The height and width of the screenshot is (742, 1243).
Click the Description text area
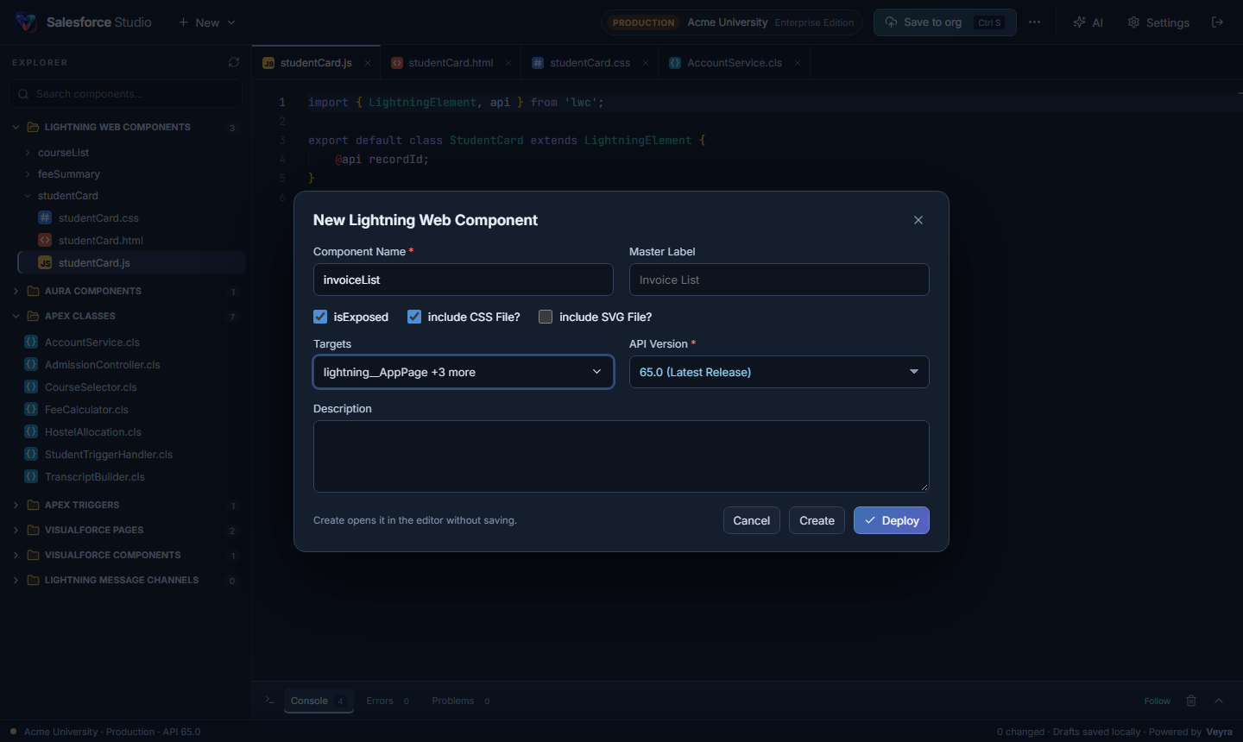coord(621,456)
